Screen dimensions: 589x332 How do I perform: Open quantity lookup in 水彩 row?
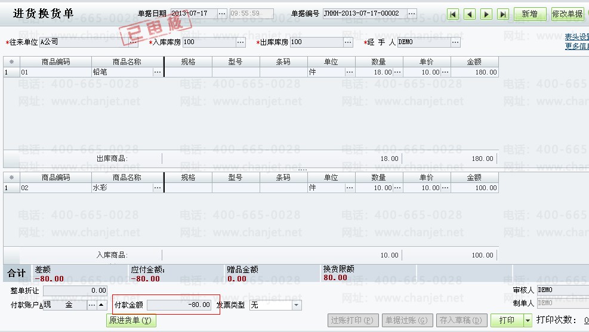pos(397,188)
